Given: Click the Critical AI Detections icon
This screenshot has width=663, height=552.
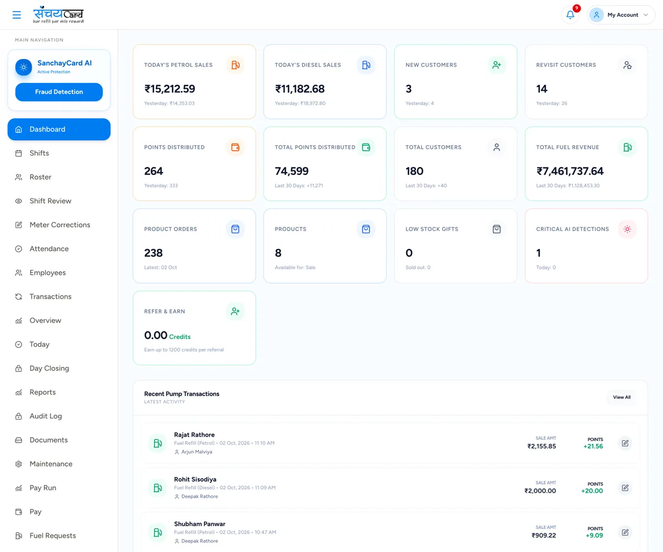Looking at the screenshot, I should point(627,229).
